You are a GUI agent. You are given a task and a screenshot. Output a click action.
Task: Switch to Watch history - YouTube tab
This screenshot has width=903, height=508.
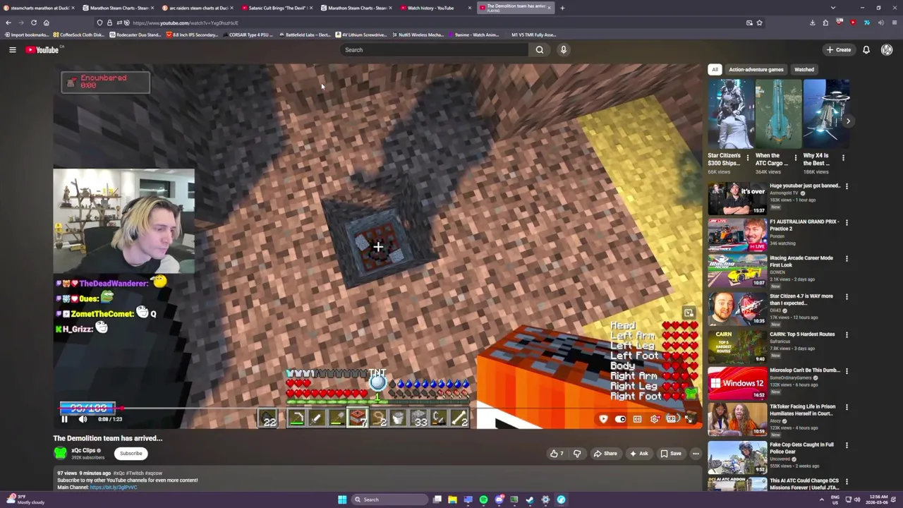click(x=430, y=8)
